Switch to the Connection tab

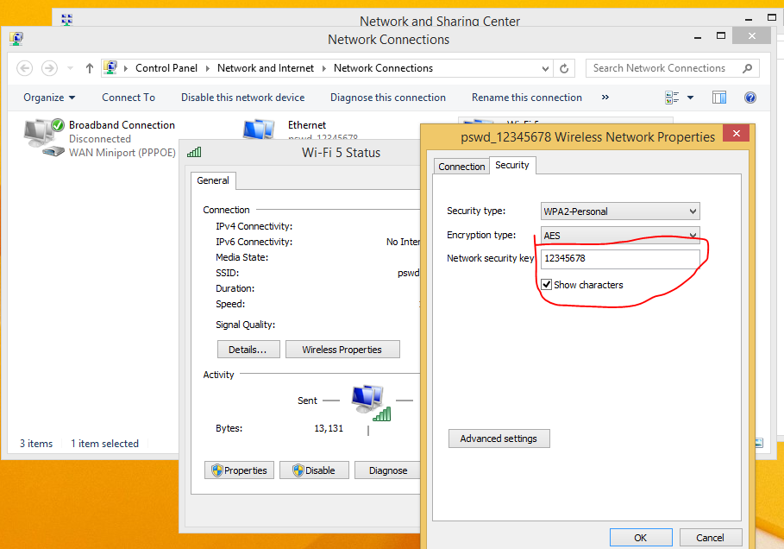coord(461,166)
